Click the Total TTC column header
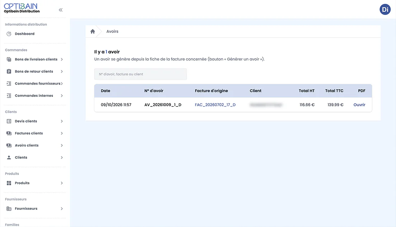Screen dimensions: 396x227 click(334, 91)
